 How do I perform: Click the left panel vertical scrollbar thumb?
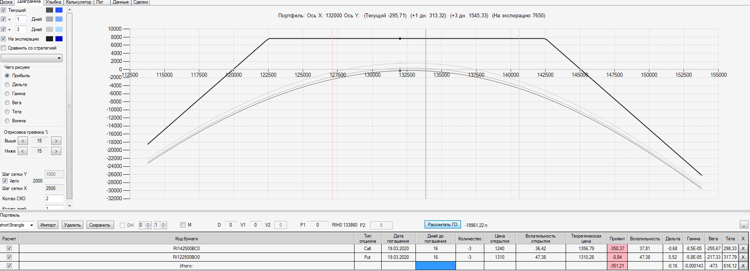[70, 106]
